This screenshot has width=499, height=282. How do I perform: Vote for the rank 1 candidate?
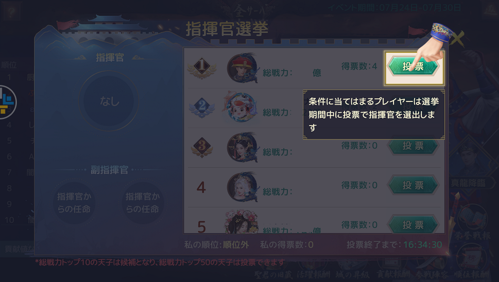pyautogui.click(x=413, y=66)
